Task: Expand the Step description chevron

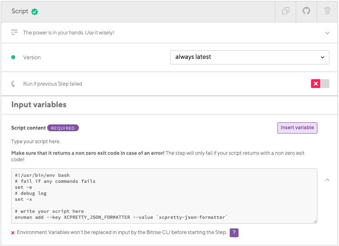Action: click(327, 33)
